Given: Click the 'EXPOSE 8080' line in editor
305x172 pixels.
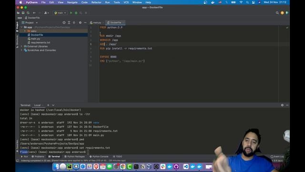Looking at the screenshot, I should click(x=108, y=57).
